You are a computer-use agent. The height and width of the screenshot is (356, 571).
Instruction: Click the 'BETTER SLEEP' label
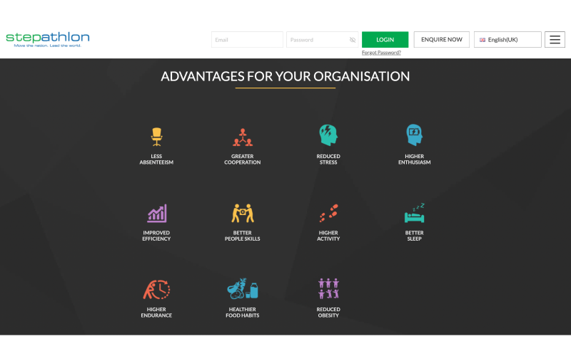click(415, 236)
